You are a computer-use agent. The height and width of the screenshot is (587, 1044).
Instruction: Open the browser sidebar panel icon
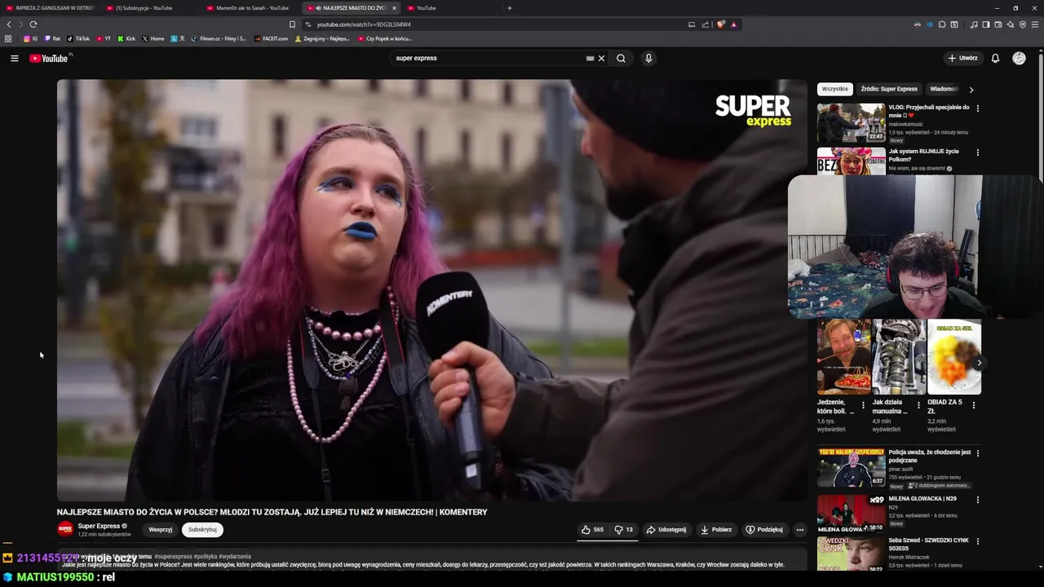point(985,24)
